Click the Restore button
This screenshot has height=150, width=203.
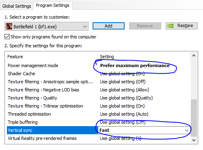181,26
